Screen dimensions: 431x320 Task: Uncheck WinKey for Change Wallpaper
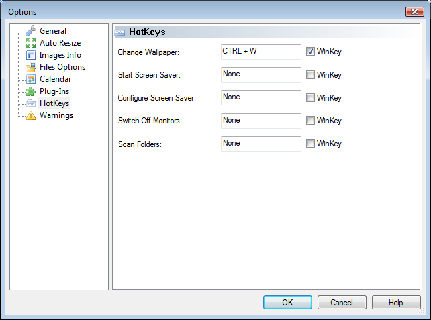(310, 52)
